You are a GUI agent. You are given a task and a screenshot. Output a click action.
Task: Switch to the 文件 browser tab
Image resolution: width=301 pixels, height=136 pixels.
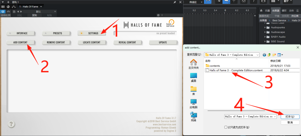pos(291,11)
